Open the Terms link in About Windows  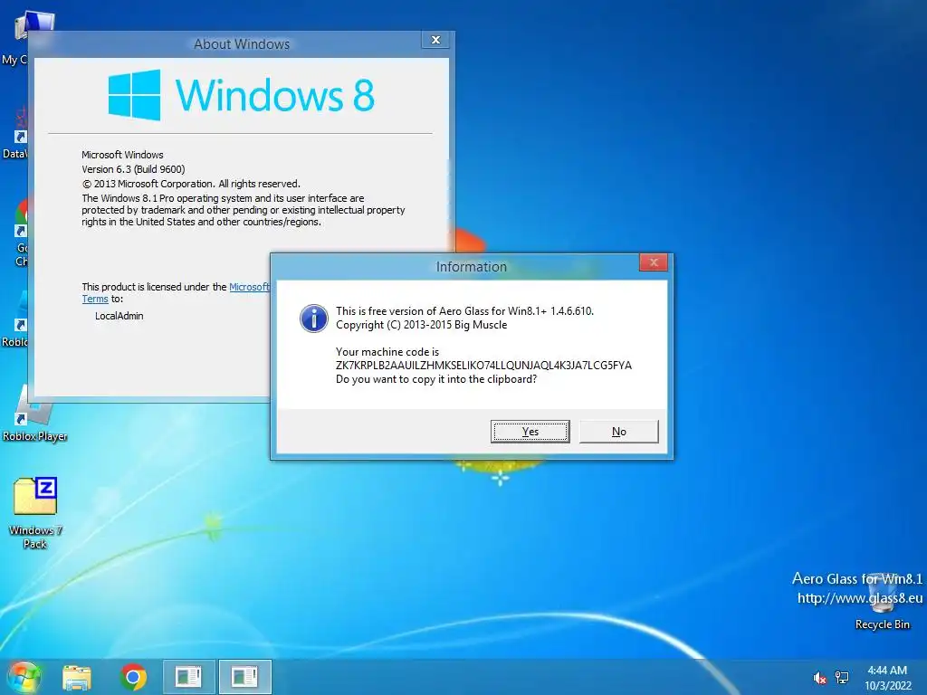(x=94, y=299)
